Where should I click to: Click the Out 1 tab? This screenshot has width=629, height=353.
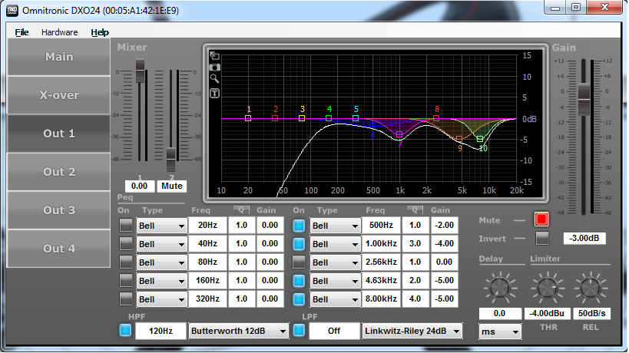pos(58,134)
